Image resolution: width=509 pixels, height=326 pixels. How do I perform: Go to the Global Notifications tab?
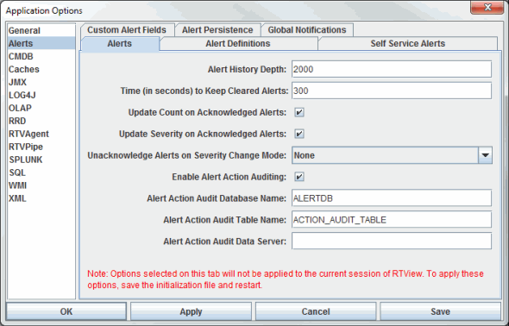pyautogui.click(x=307, y=30)
